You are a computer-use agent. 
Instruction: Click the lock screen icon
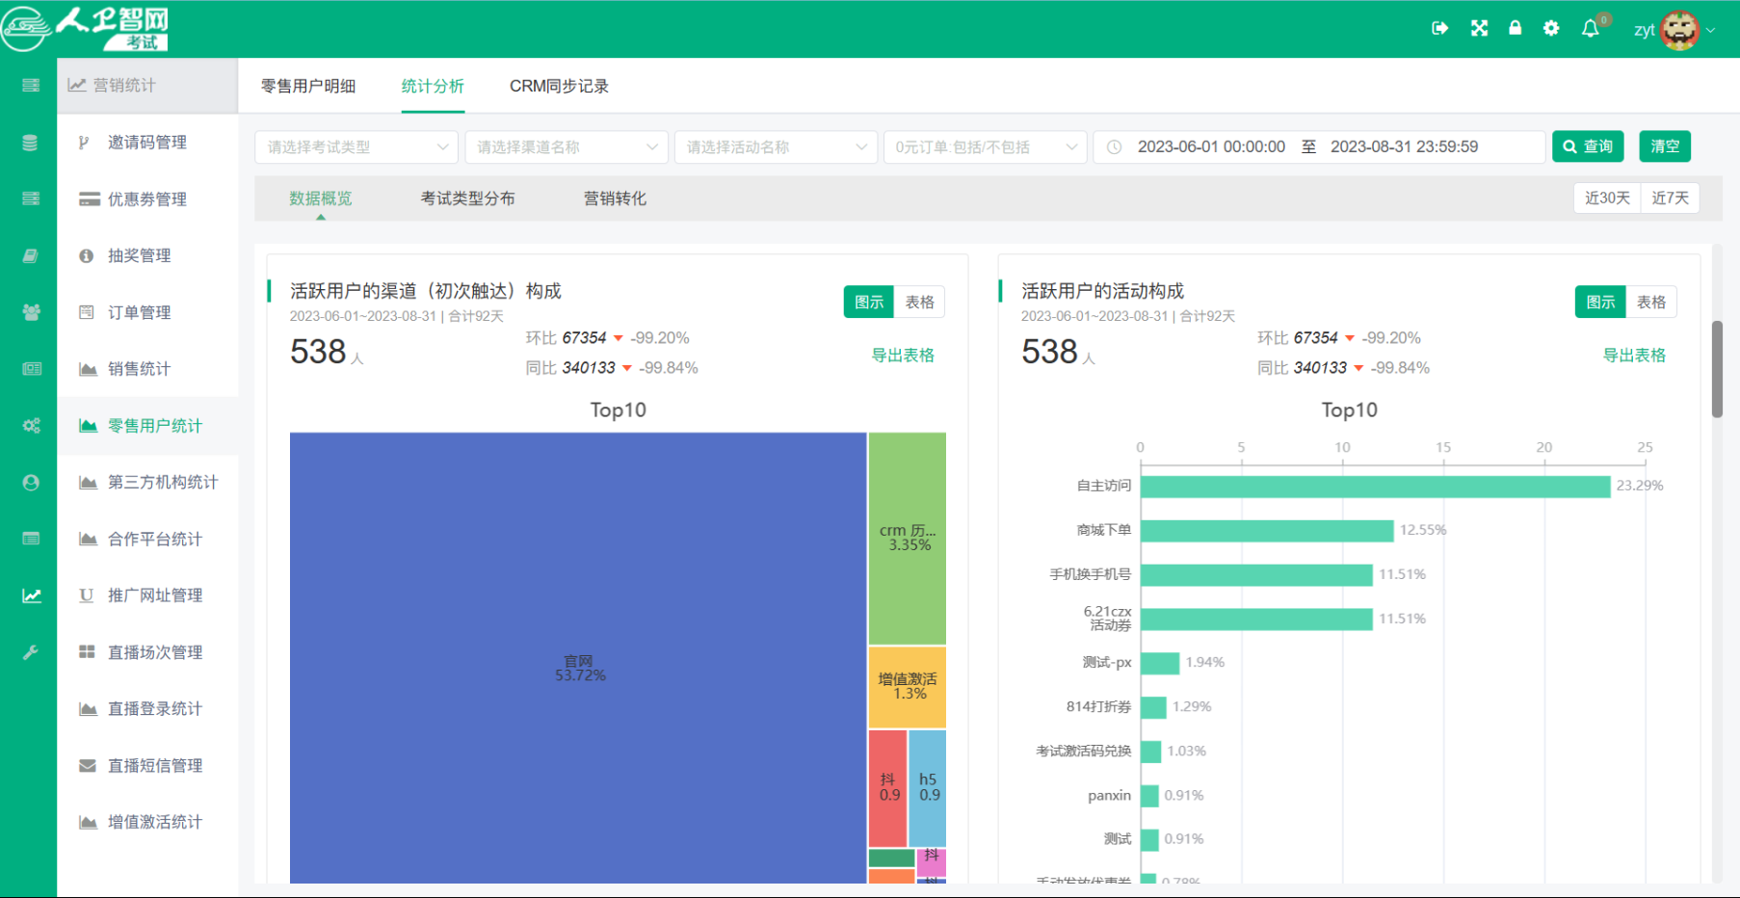pyautogui.click(x=1515, y=28)
